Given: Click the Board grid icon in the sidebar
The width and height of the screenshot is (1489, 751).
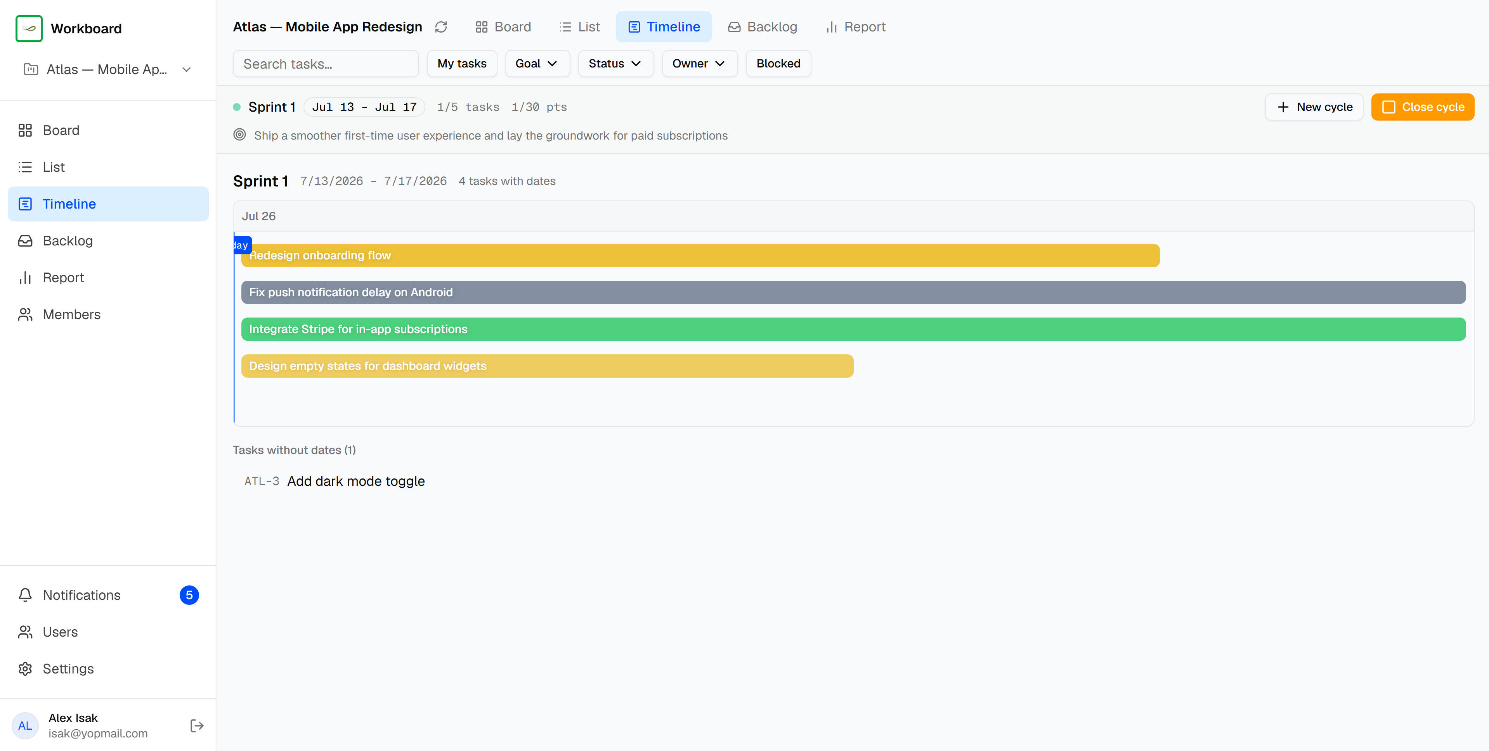Looking at the screenshot, I should point(25,131).
